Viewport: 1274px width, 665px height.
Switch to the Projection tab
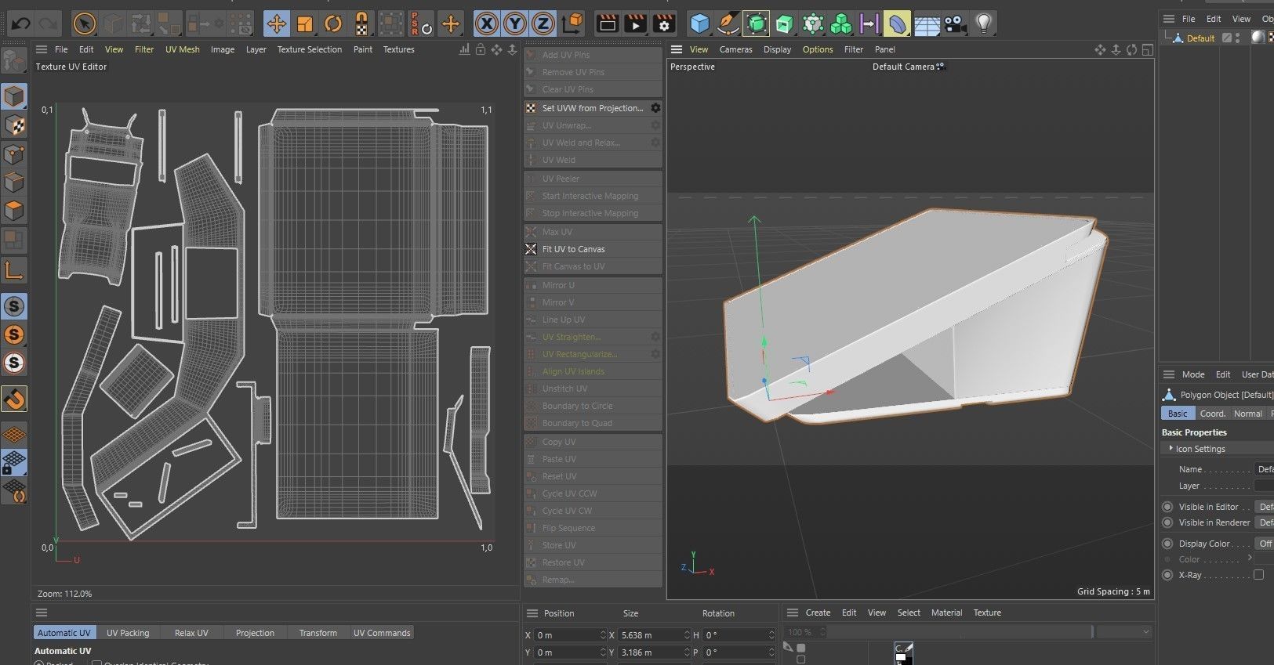[x=255, y=633]
